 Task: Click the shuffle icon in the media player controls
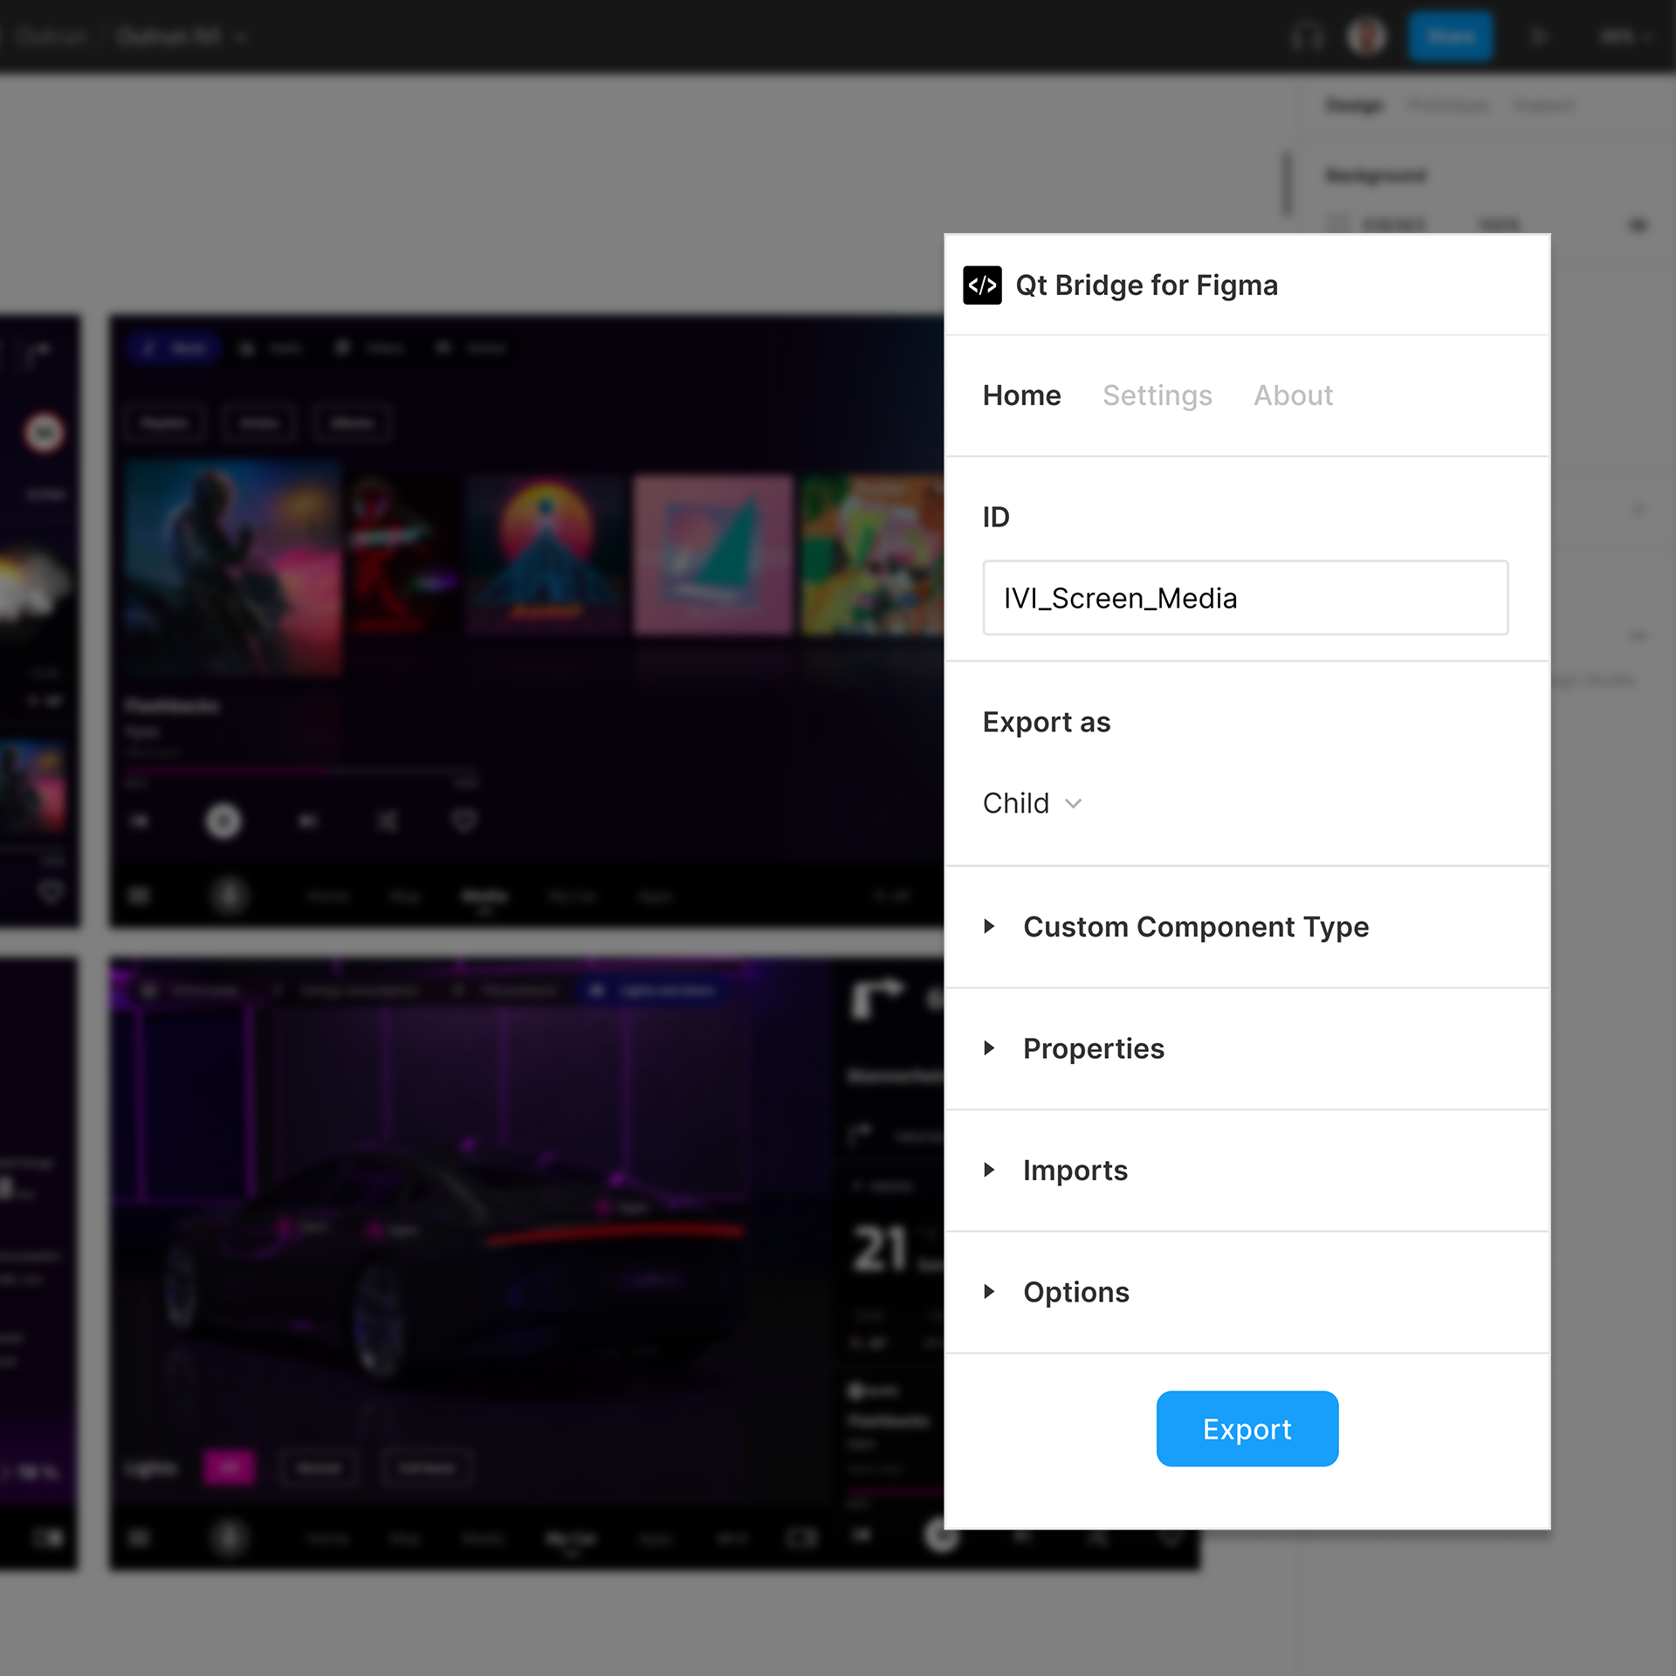(x=387, y=821)
